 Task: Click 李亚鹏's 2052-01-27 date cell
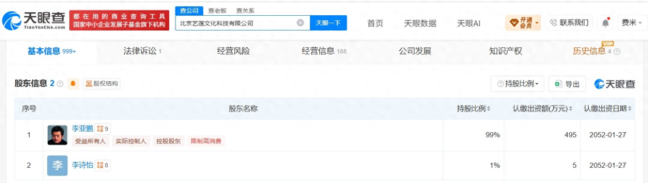(x=608, y=135)
